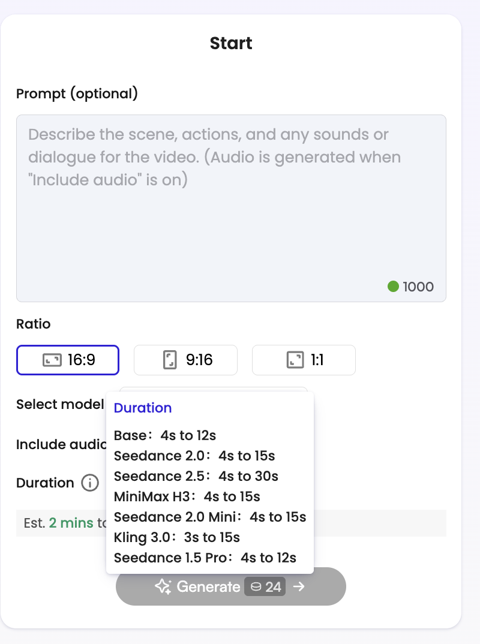Click the blue Duration tooltip heading

click(x=143, y=408)
